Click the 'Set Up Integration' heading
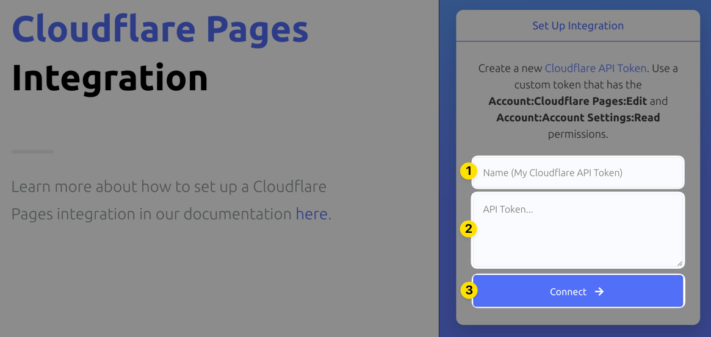 578,26
